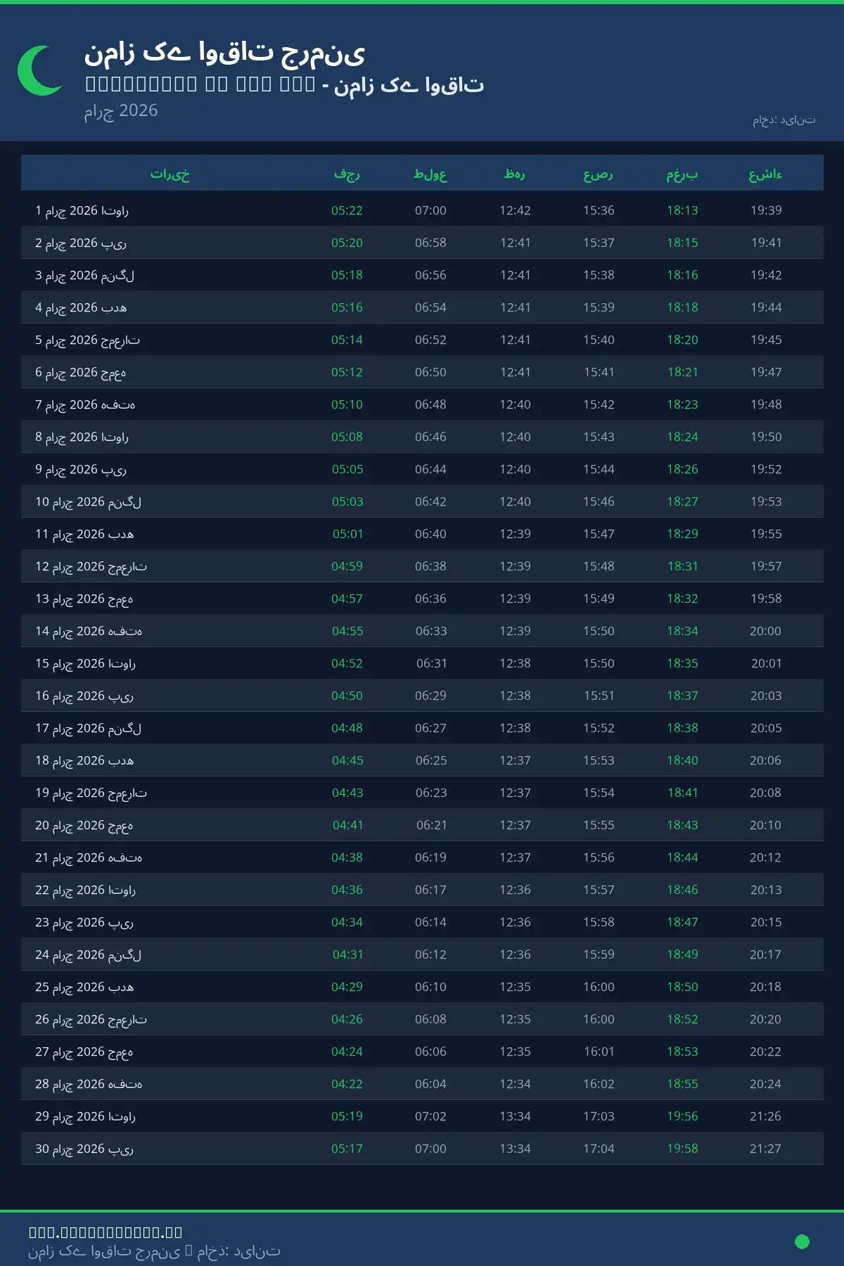This screenshot has height=1266, width=844.
Task: Click the Fajr (فجر) column header
Action: 347,174
